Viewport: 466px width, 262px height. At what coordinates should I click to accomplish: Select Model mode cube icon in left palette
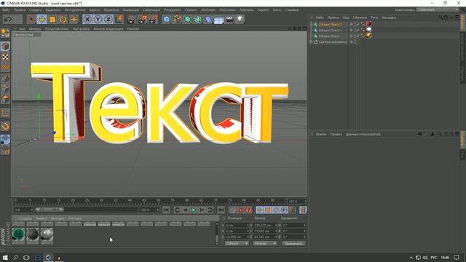5,47
